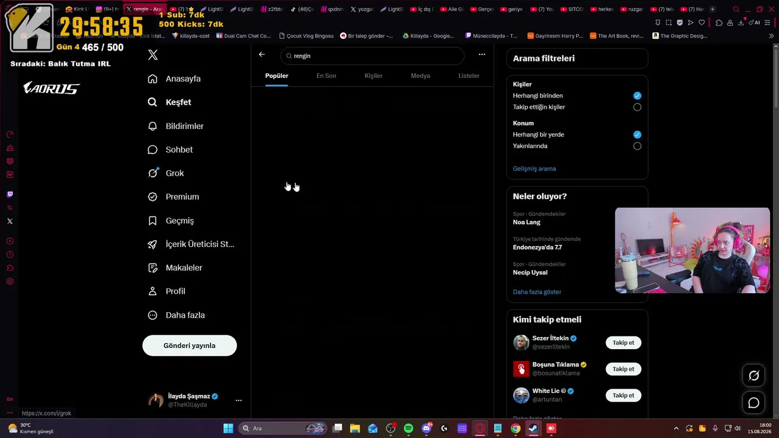
Task: Open Discord from the taskbar
Action: pyautogui.click(x=426, y=428)
